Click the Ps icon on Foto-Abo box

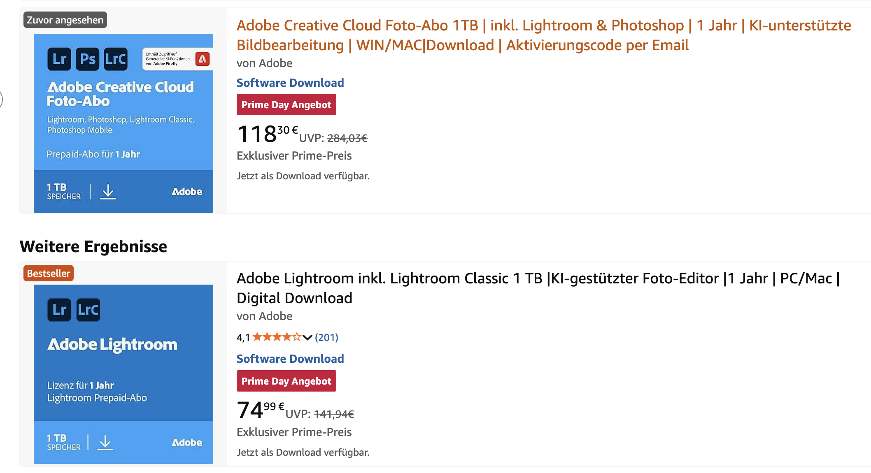(88, 59)
